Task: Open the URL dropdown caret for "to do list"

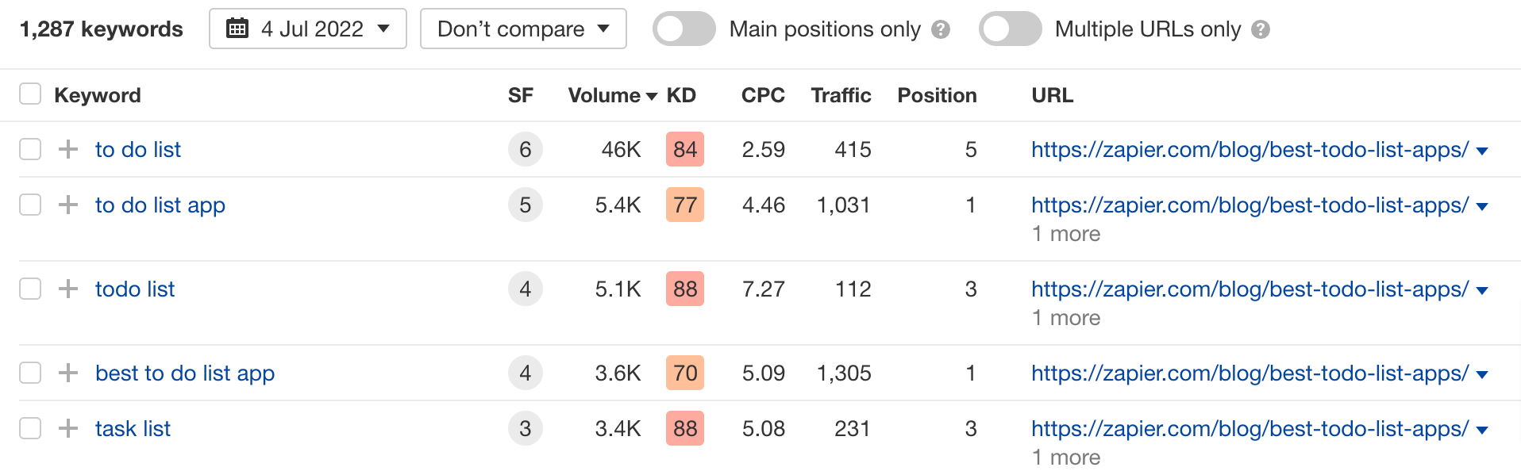Action: click(x=1483, y=149)
